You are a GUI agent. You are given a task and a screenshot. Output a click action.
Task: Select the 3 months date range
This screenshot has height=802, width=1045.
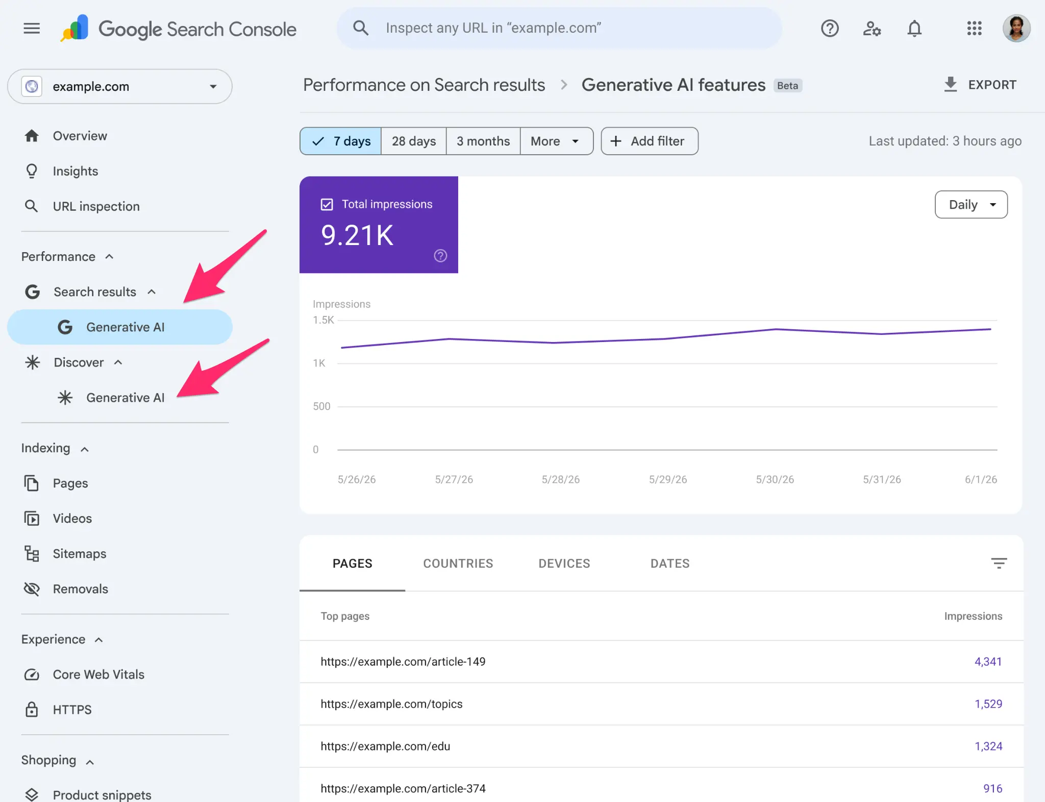483,141
